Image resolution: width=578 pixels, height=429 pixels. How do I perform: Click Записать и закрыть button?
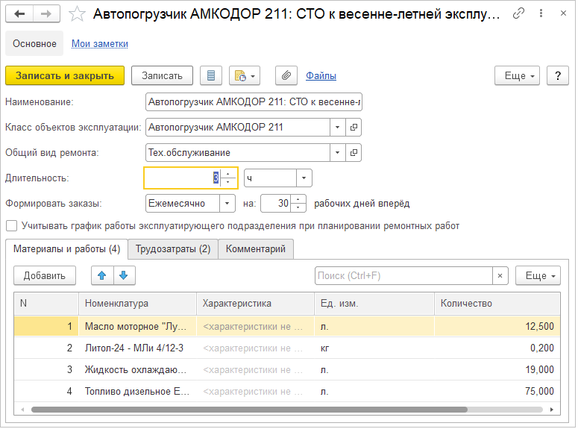coord(65,75)
